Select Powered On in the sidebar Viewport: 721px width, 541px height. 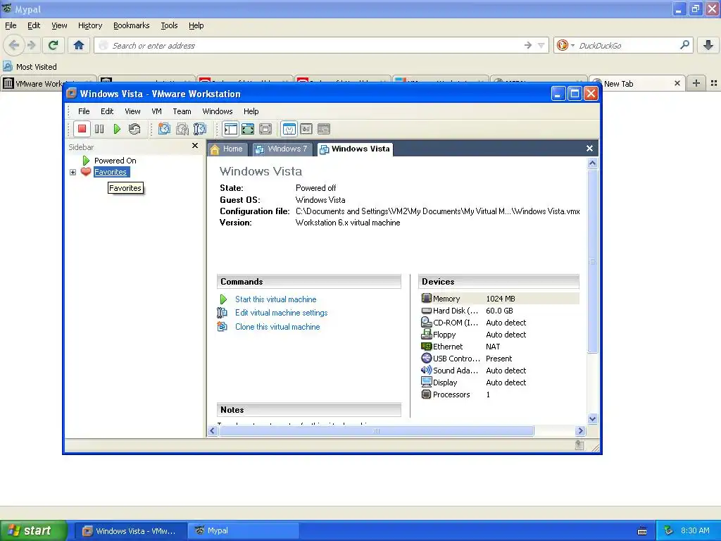pos(115,161)
